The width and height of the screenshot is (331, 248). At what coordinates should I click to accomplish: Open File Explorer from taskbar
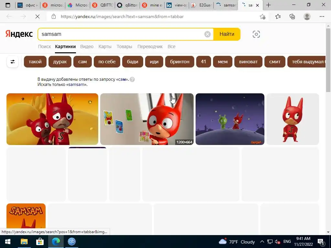point(24,242)
